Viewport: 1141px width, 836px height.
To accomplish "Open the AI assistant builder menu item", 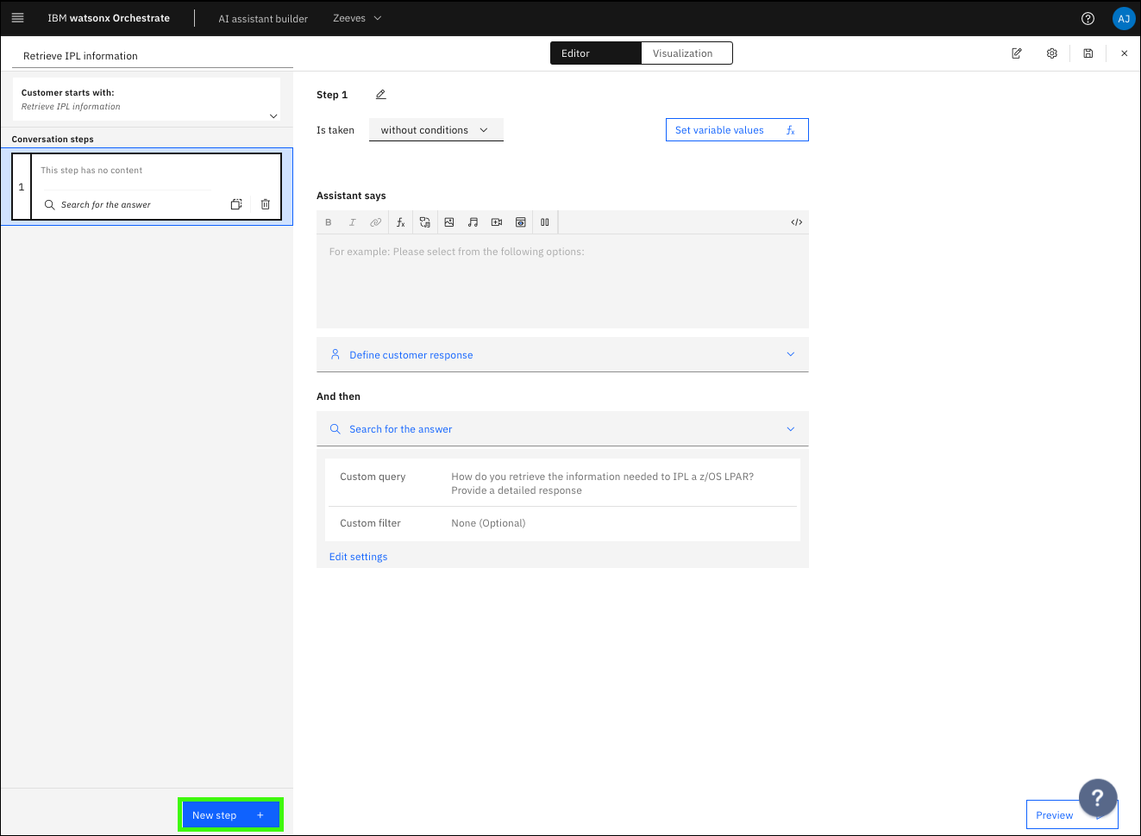I will pyautogui.click(x=263, y=18).
